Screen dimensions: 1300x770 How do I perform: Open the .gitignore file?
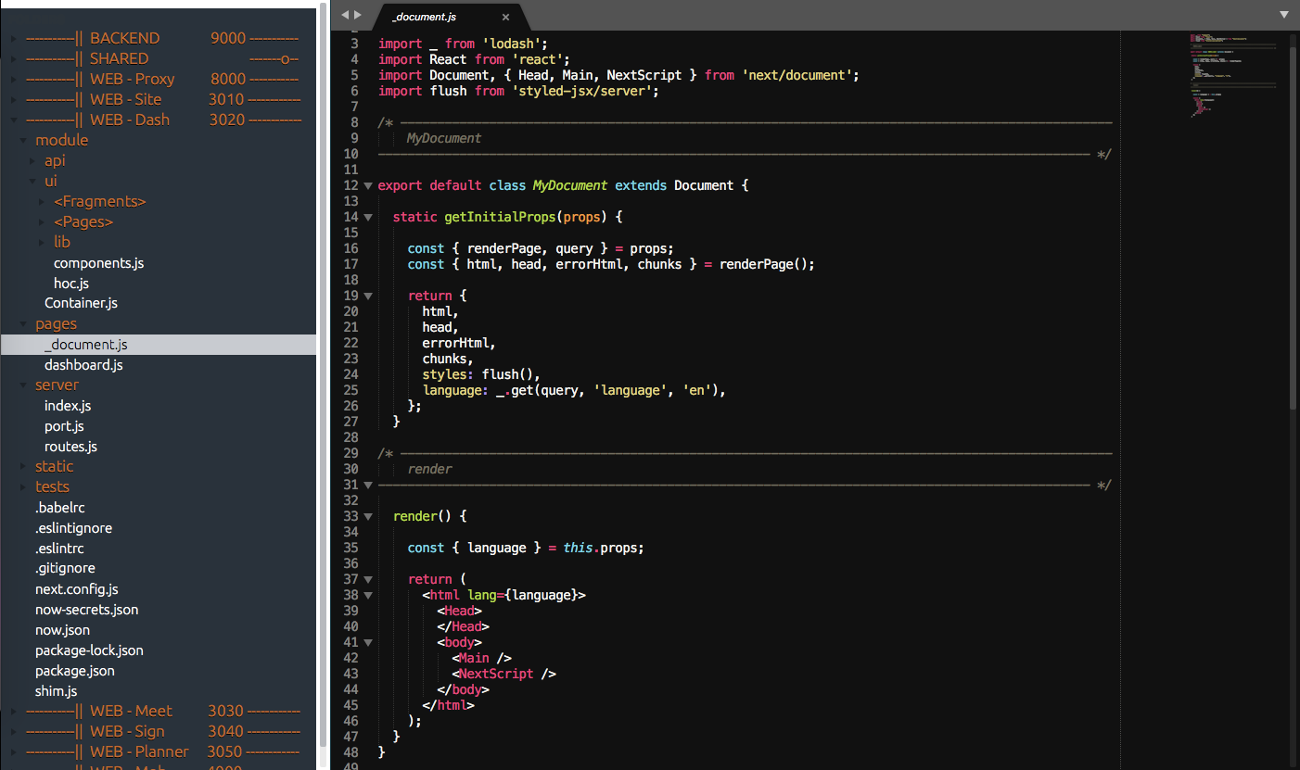tap(66, 568)
